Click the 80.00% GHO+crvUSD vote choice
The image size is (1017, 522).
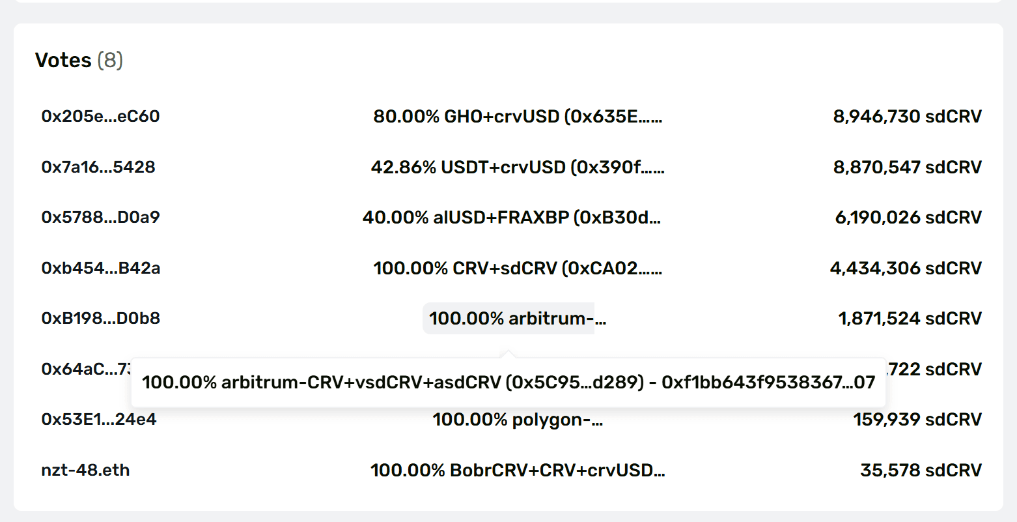518,117
